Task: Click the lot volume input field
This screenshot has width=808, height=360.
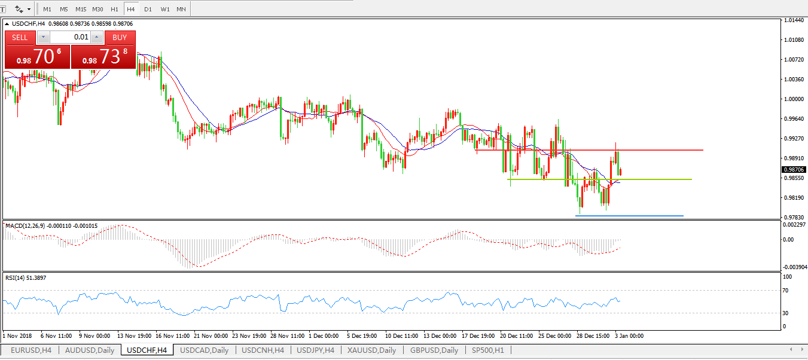Action: click(70, 37)
